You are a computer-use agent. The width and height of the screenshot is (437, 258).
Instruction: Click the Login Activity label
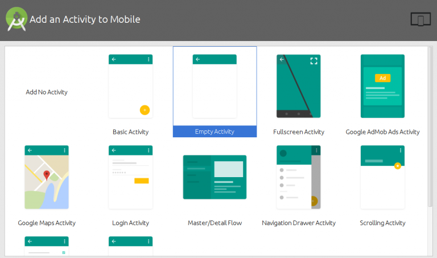(130, 223)
